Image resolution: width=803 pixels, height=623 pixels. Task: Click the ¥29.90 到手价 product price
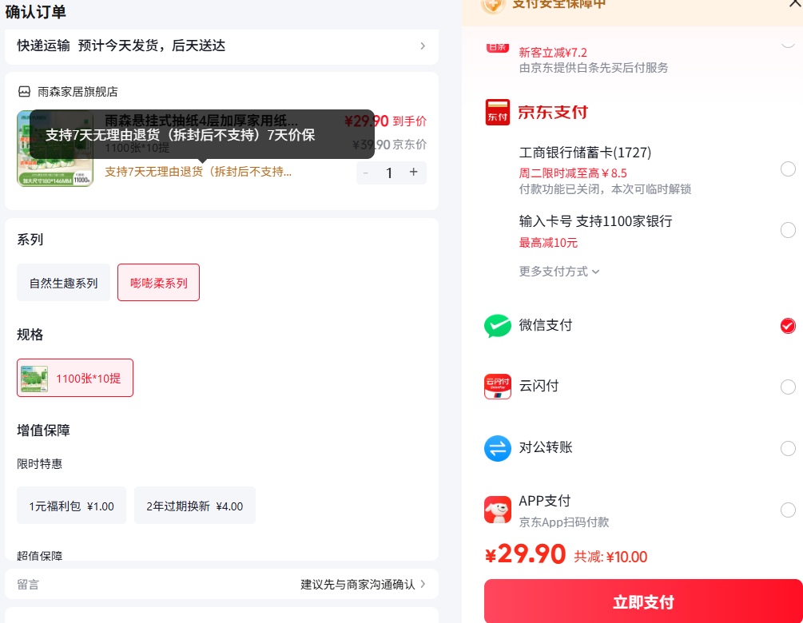tap(385, 121)
